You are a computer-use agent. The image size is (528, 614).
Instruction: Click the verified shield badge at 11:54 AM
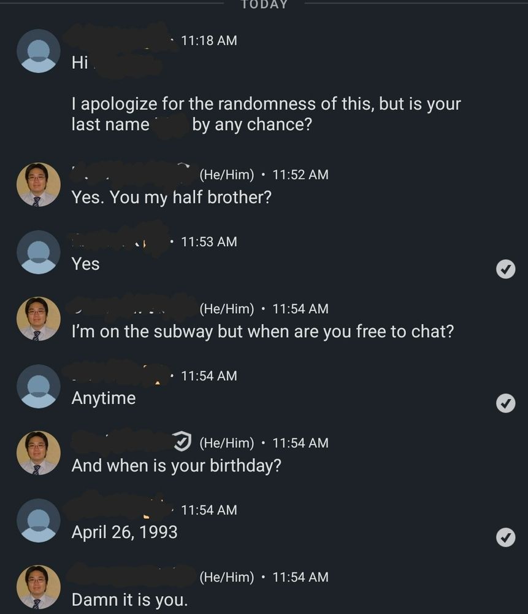click(182, 441)
